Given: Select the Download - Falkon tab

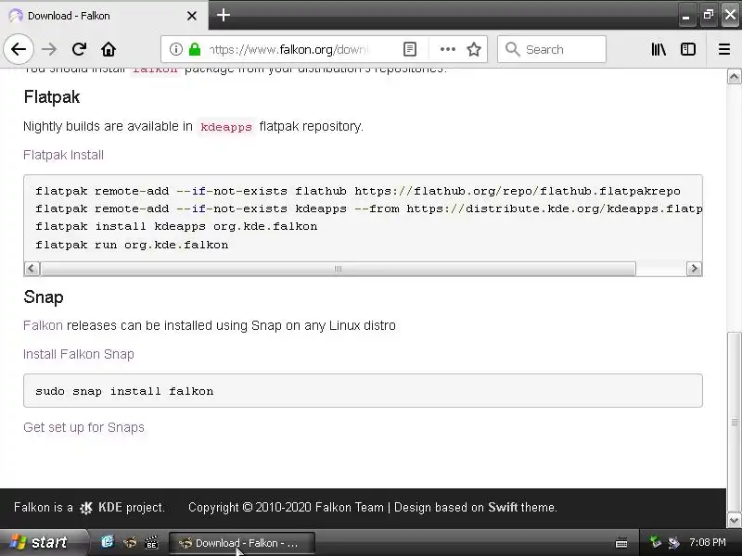Looking at the screenshot, I should pyautogui.click(x=104, y=16).
